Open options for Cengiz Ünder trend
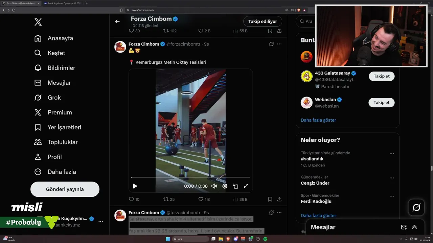 392,178
